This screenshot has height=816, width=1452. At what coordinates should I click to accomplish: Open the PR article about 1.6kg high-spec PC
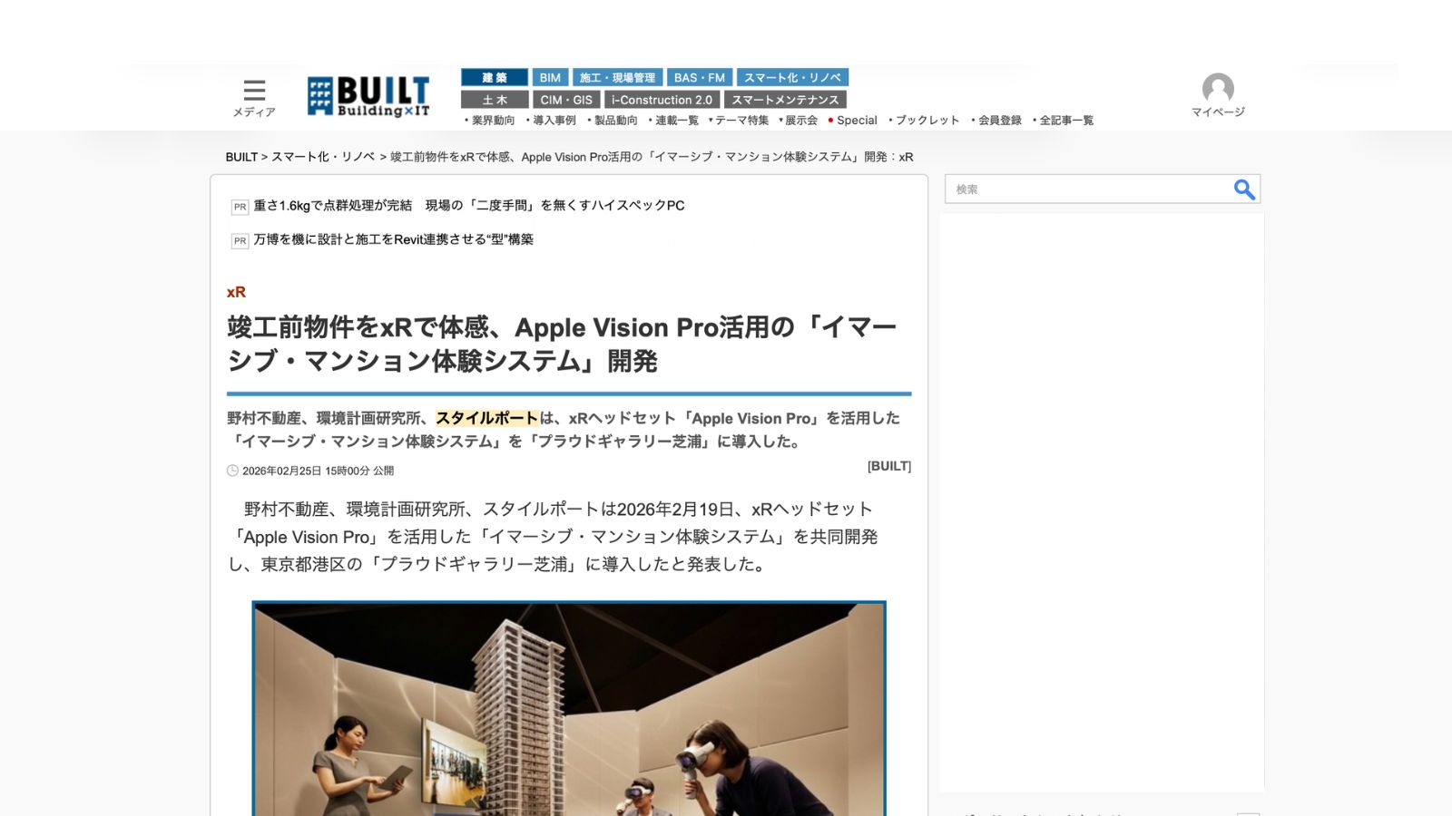click(468, 206)
